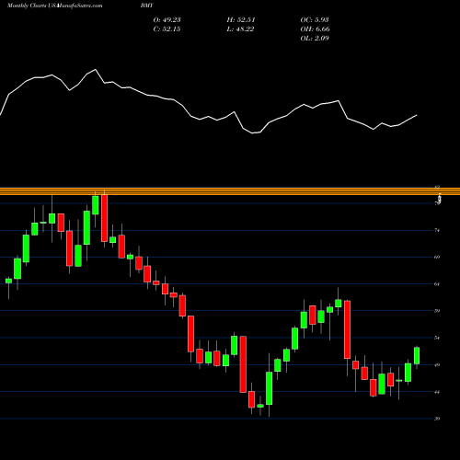The width and height of the screenshot is (460, 460).
Task: Click the OH: 6.66 reading
Action: (x=315, y=29)
